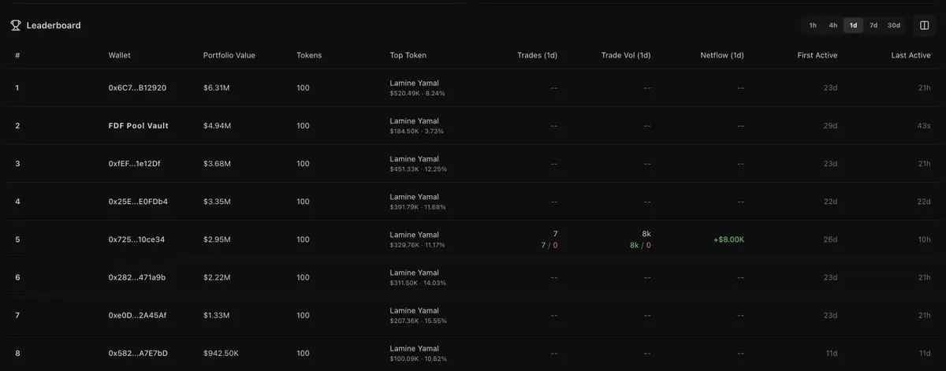This screenshot has width=946, height=371.
Task: Select the 4h timeframe
Action: click(832, 25)
